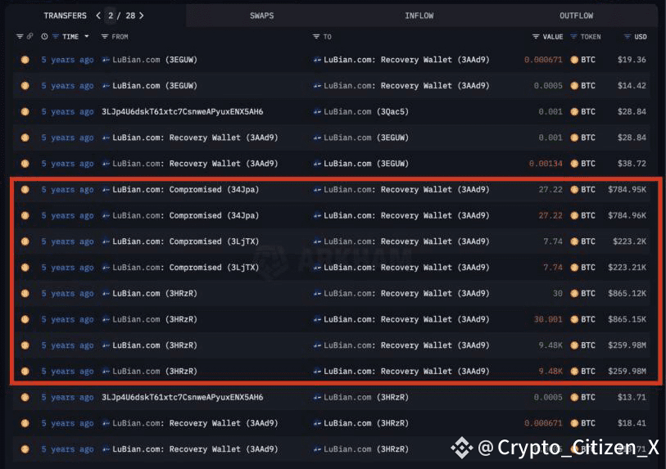
Task: Select the value 30.001 BTC cell
Action: [548, 319]
